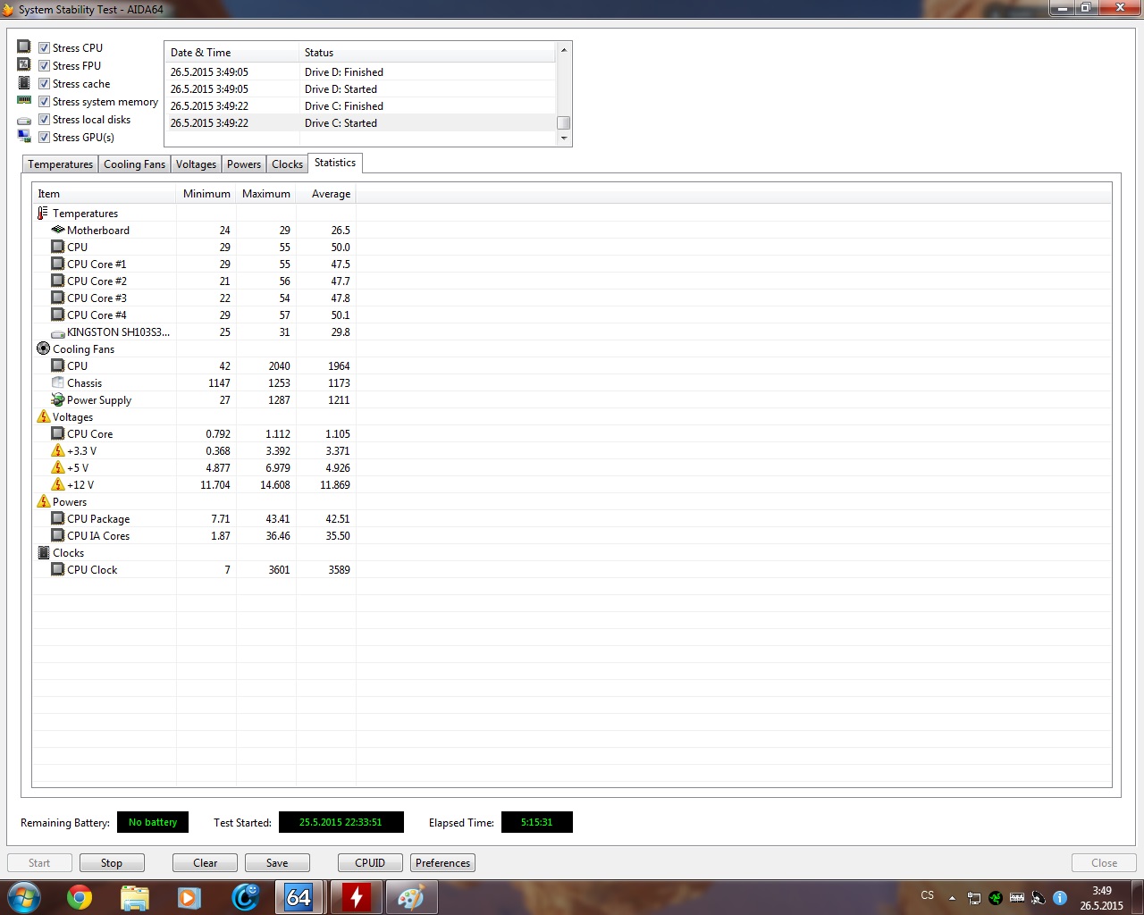Click the monitor icon beside Stress GPU(s)
The image size is (1144, 915).
24,136
